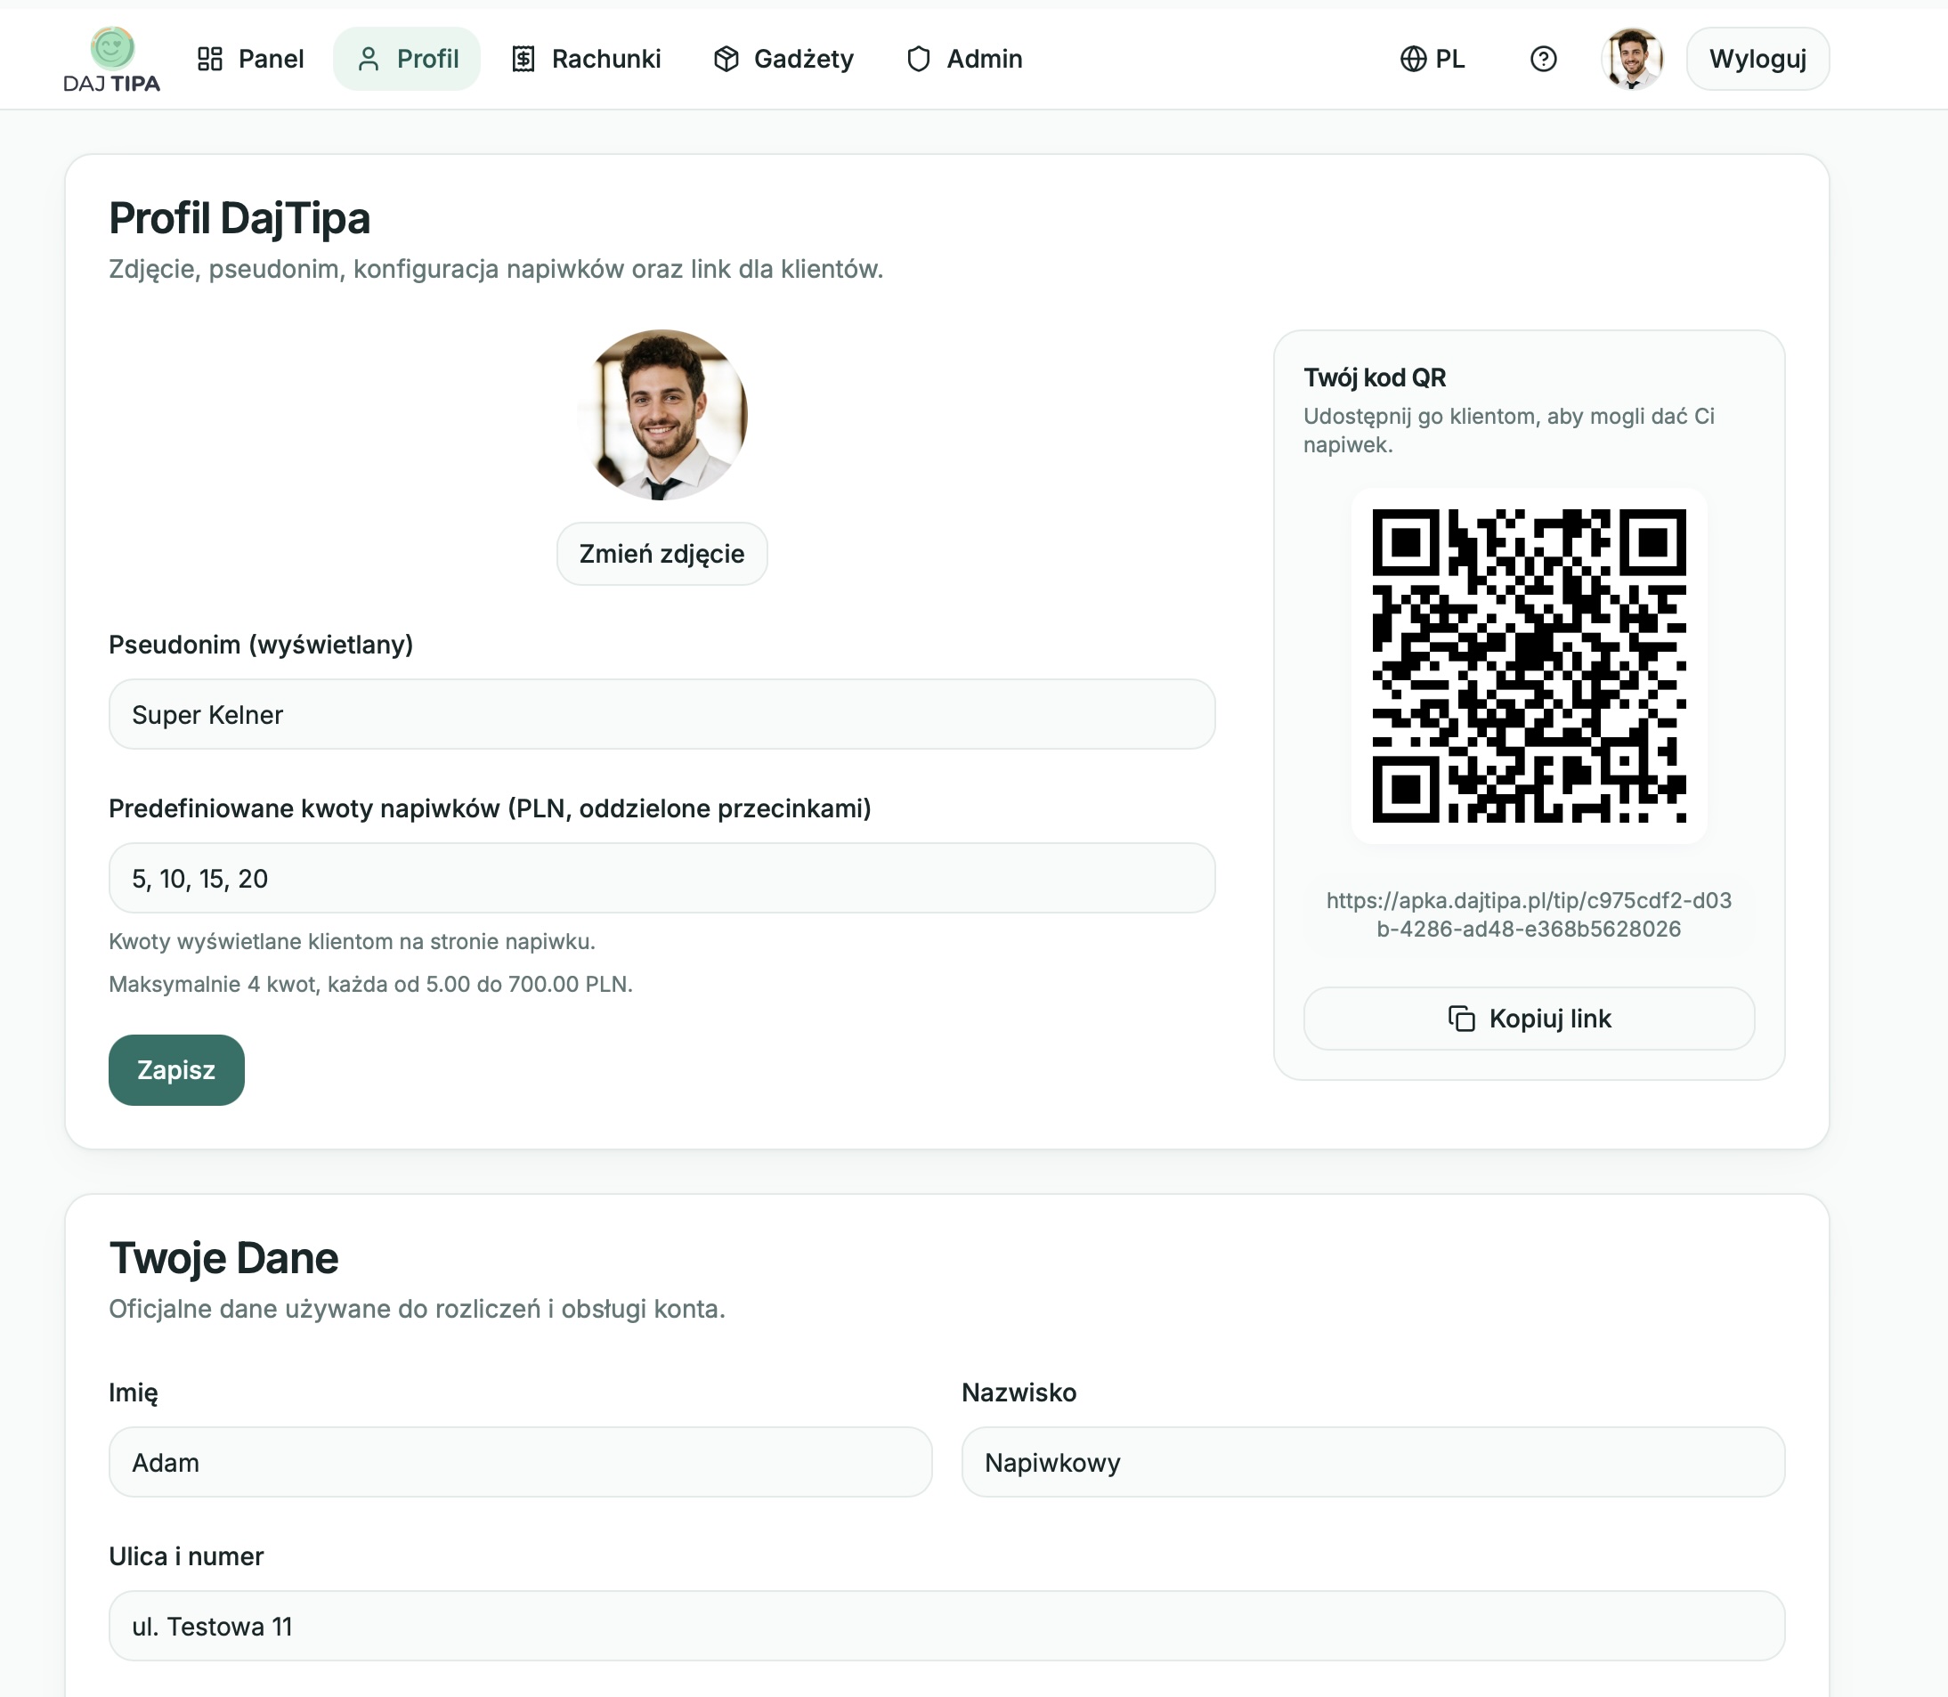Open the PL language selector

pos(1433,59)
